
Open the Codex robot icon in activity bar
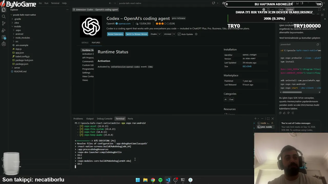(4, 44)
